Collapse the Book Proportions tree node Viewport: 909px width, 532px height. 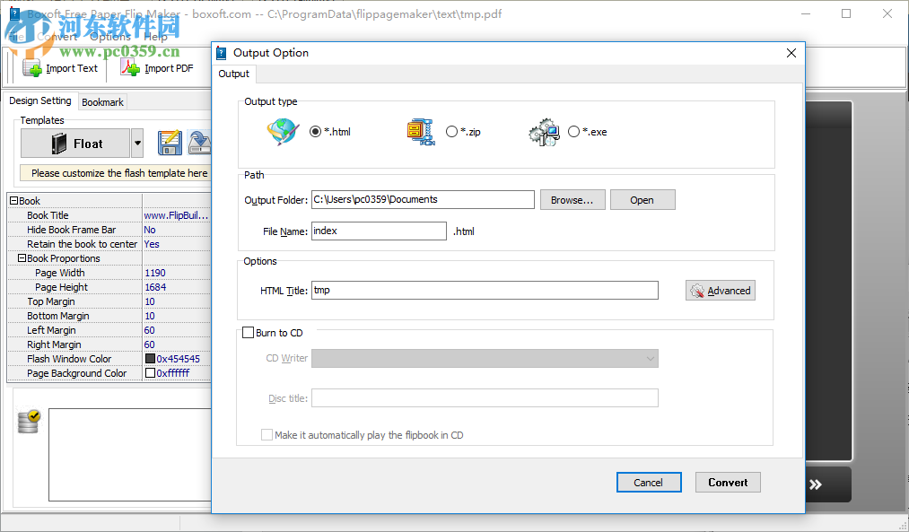click(x=22, y=257)
